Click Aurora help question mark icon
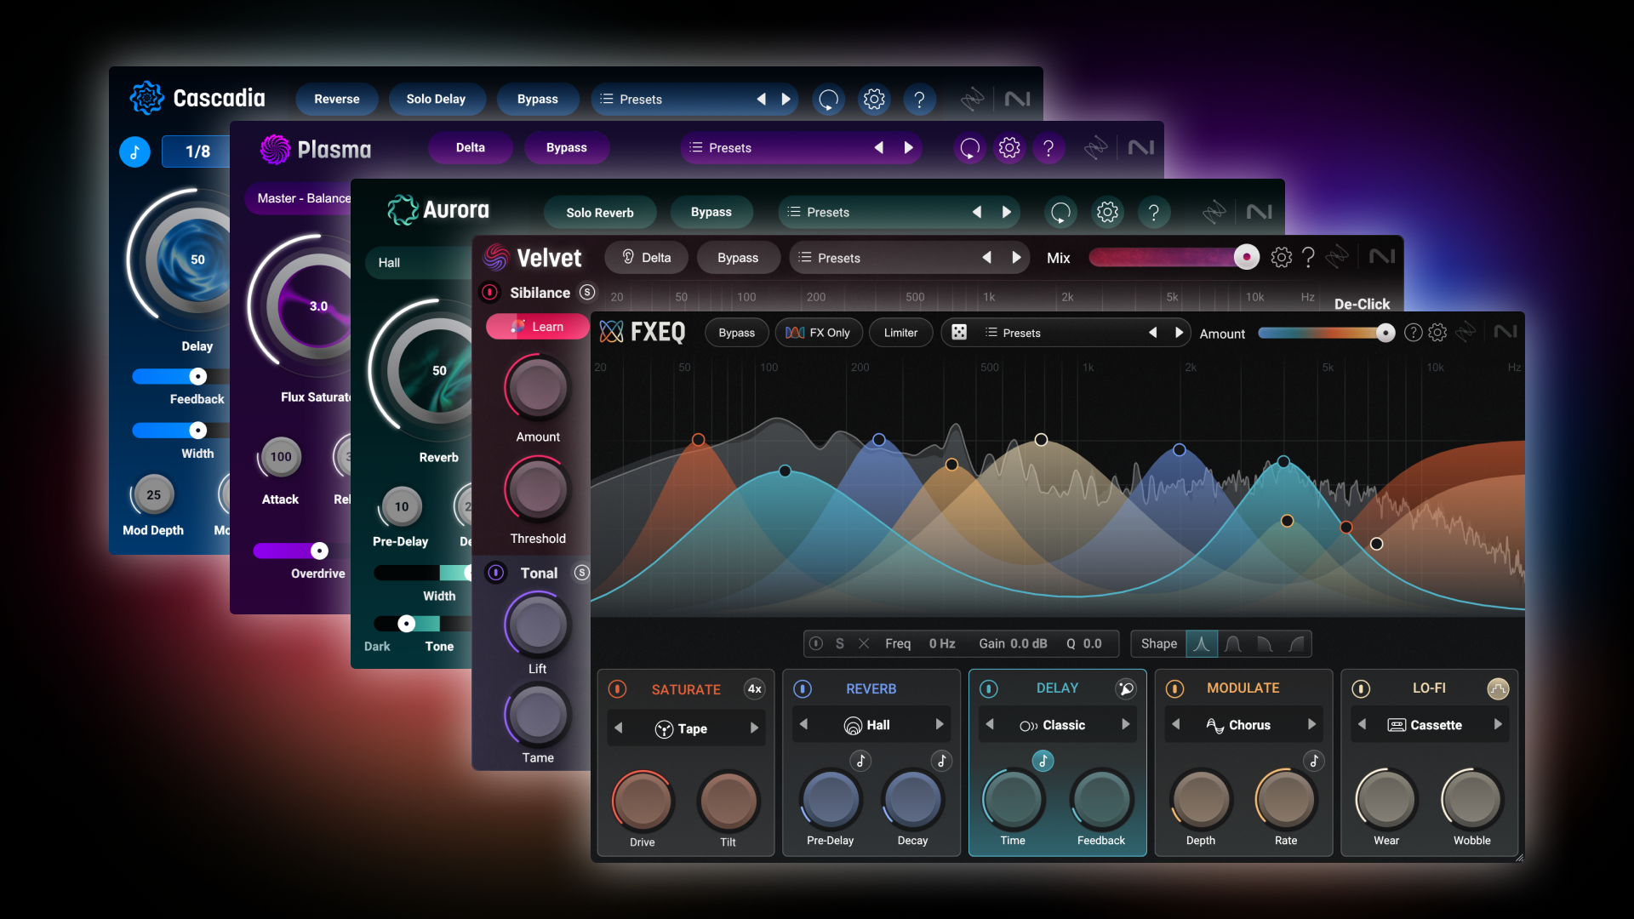This screenshot has height=919, width=1634. point(1153,212)
